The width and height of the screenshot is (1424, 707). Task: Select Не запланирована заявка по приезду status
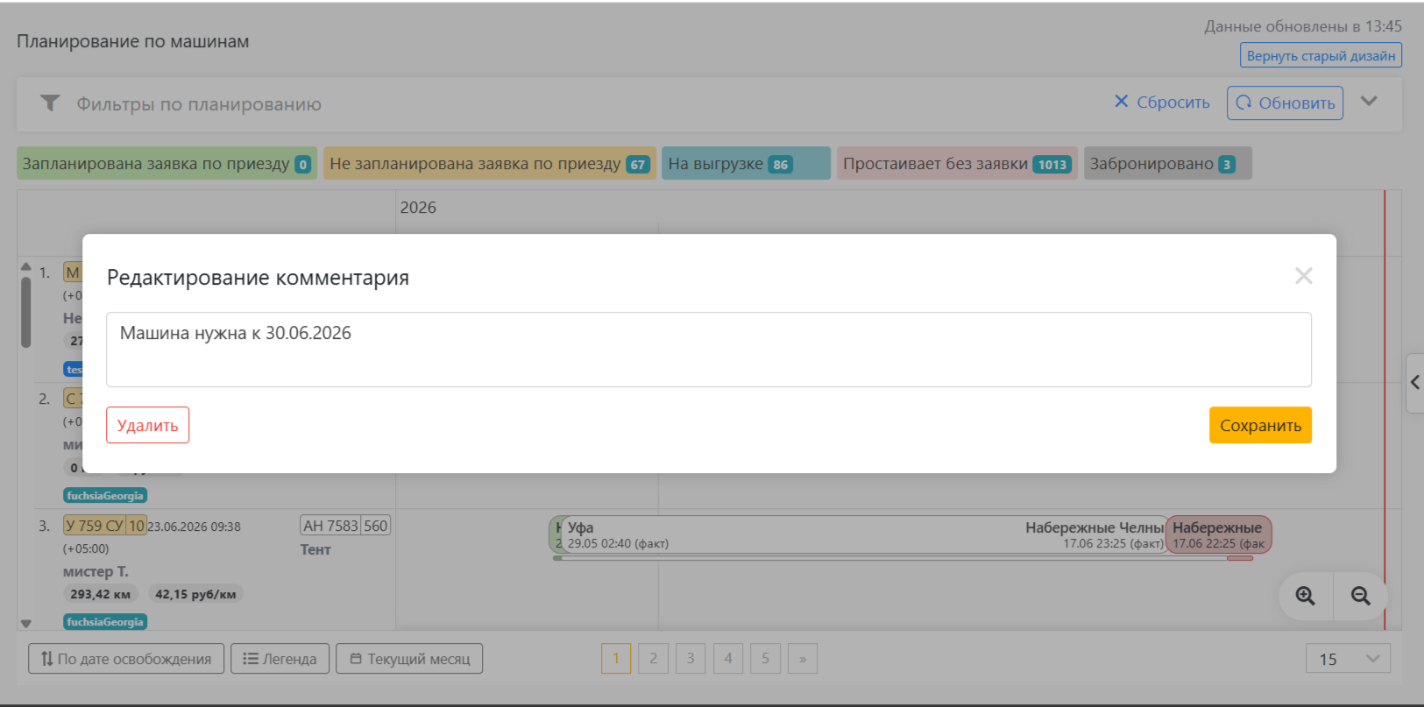[489, 164]
